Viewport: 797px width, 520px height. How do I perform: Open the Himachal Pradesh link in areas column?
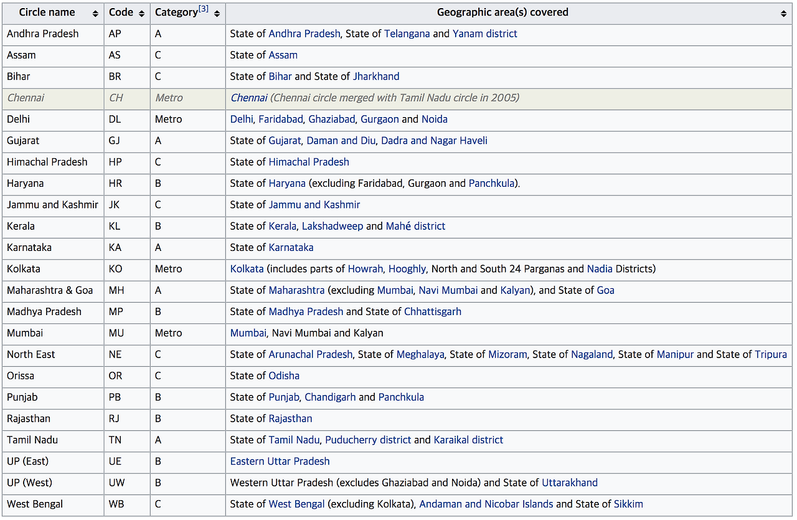coord(309,162)
